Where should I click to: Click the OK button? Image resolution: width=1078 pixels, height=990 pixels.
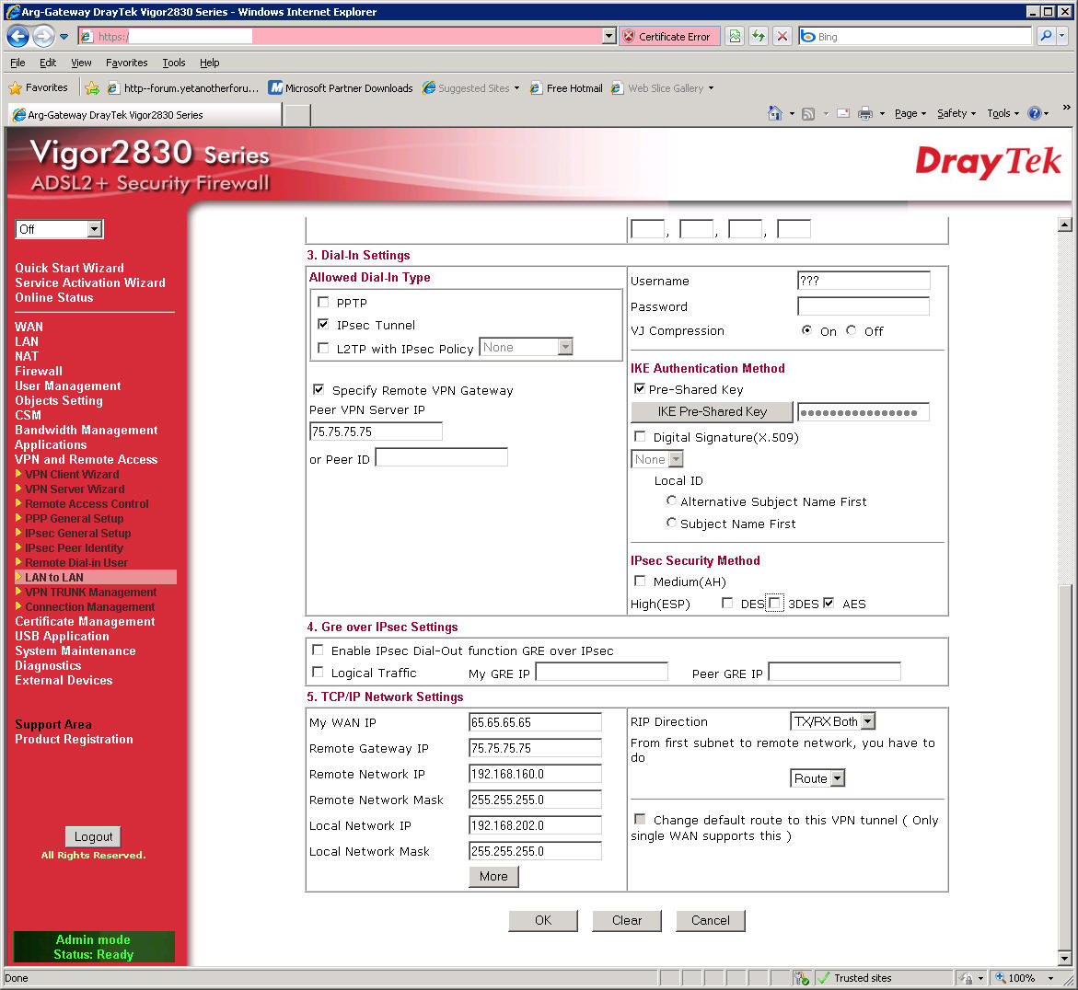(543, 920)
